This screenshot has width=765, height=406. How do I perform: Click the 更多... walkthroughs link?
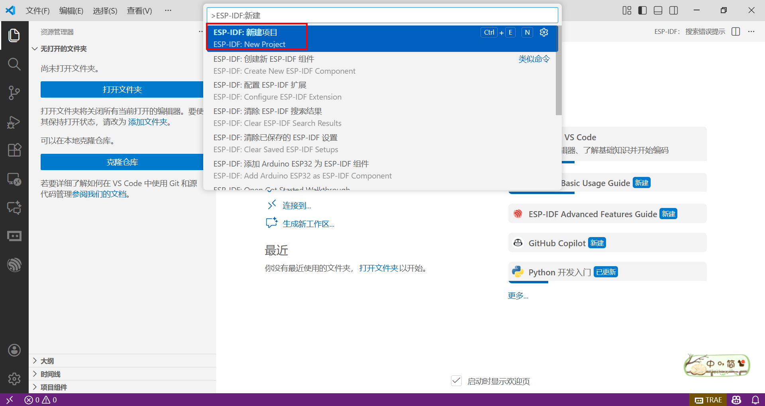[518, 296]
